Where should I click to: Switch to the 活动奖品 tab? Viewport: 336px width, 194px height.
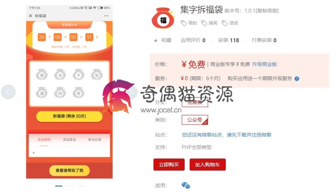[69, 140]
